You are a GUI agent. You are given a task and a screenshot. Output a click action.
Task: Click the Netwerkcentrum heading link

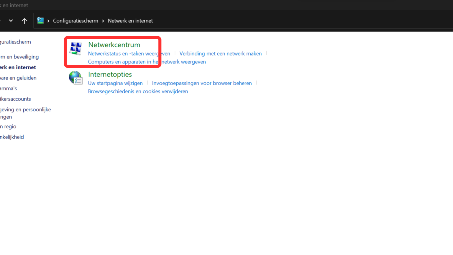pyautogui.click(x=114, y=45)
